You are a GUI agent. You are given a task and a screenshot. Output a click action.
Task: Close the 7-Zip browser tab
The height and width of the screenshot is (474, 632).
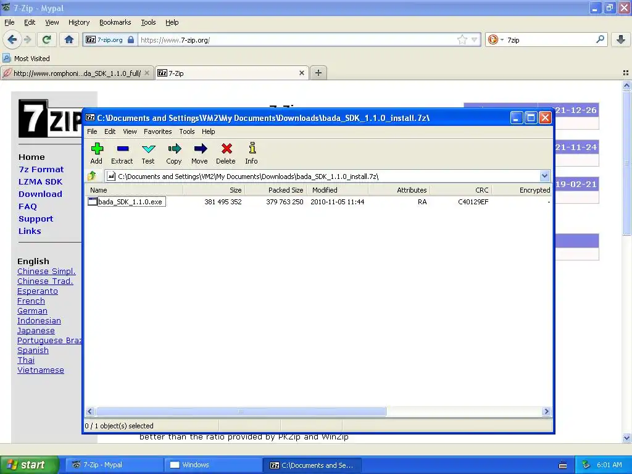[301, 73]
